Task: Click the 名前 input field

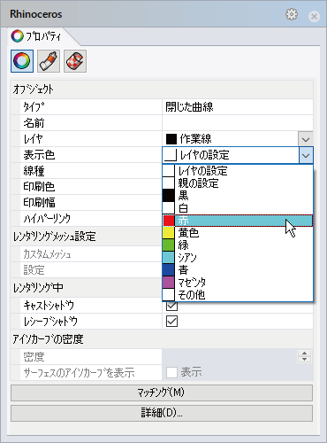Action: pos(238,123)
